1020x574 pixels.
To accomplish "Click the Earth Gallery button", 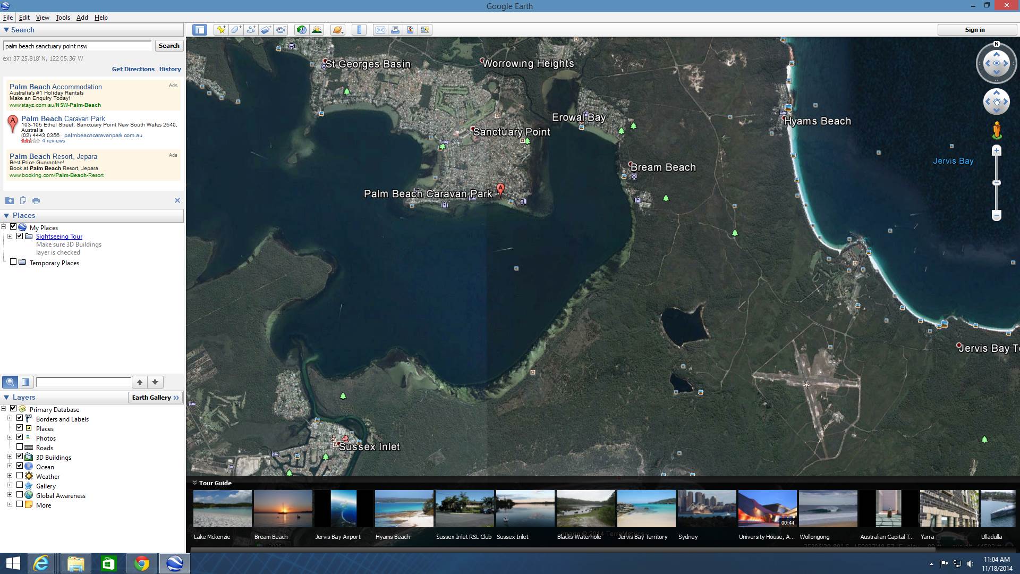I will pyautogui.click(x=155, y=397).
